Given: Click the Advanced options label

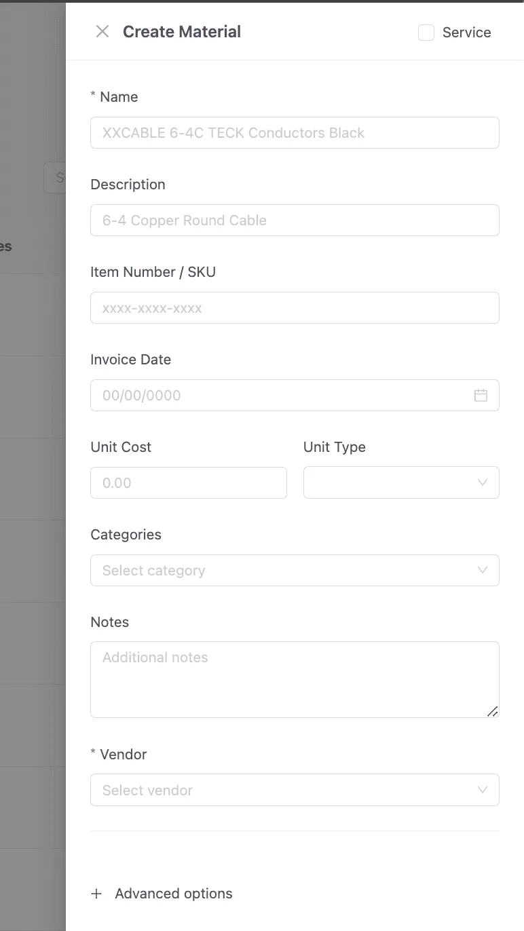Looking at the screenshot, I should (174, 894).
